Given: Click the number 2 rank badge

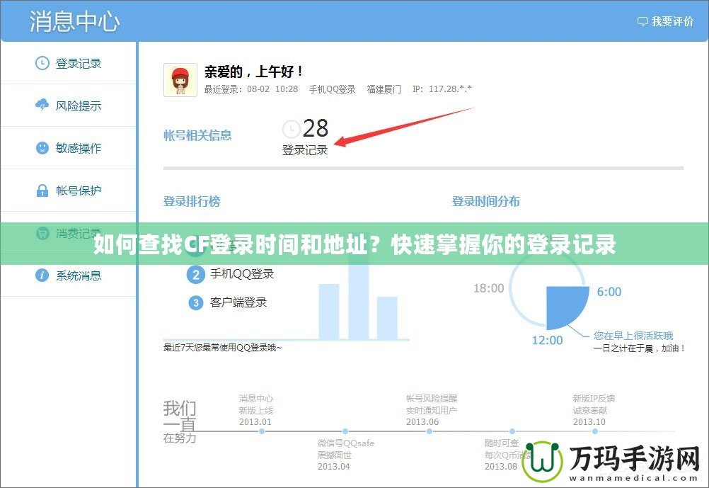Looking at the screenshot, I should (196, 274).
